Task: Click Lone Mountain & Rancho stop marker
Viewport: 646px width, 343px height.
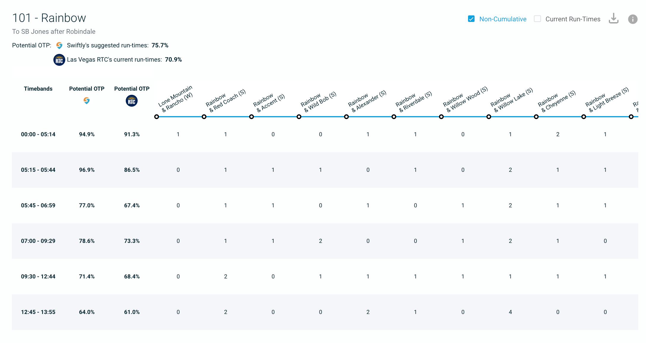Action: [157, 117]
